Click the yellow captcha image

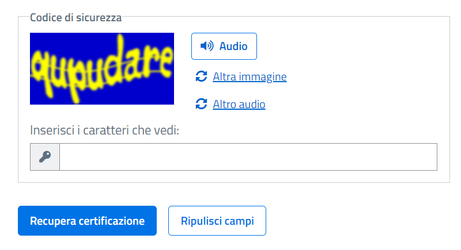click(x=102, y=69)
